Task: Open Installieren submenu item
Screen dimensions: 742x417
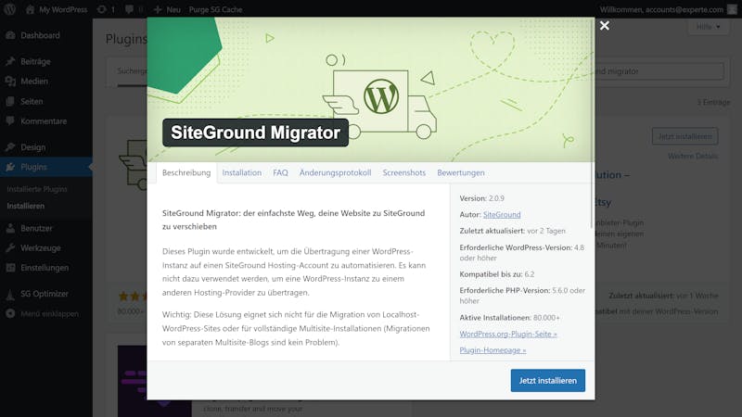Action: (26, 206)
